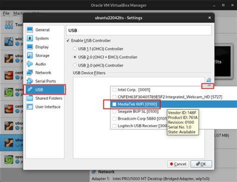Click add empty USB filter icon

(209, 80)
